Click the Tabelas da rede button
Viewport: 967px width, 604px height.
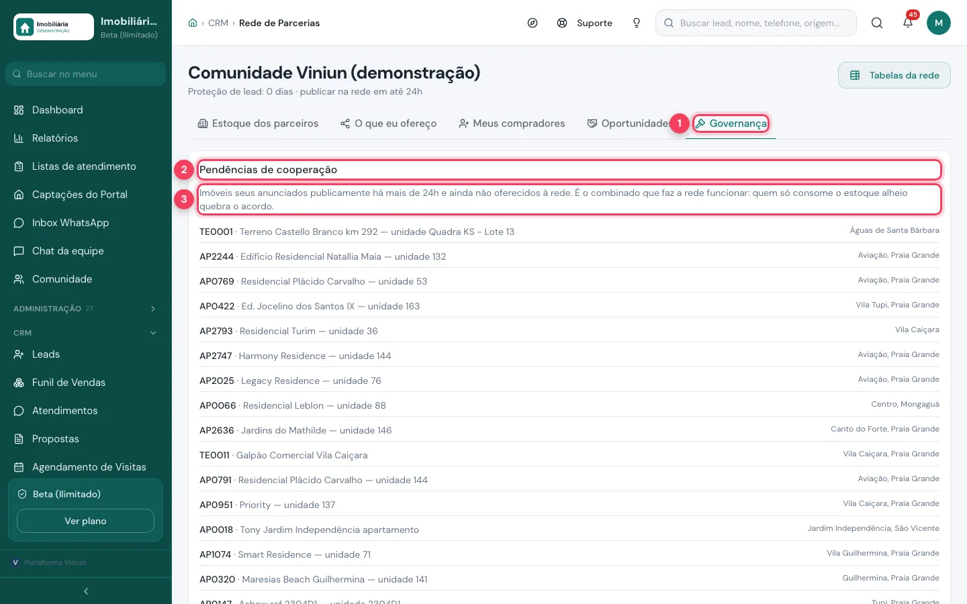coord(894,75)
